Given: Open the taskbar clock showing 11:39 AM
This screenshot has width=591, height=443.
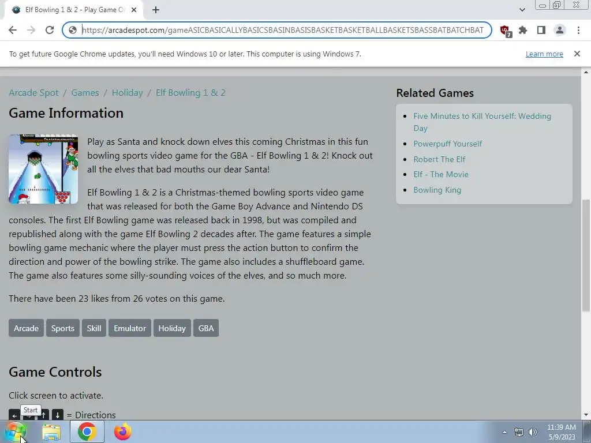Looking at the screenshot, I should [x=561, y=432].
